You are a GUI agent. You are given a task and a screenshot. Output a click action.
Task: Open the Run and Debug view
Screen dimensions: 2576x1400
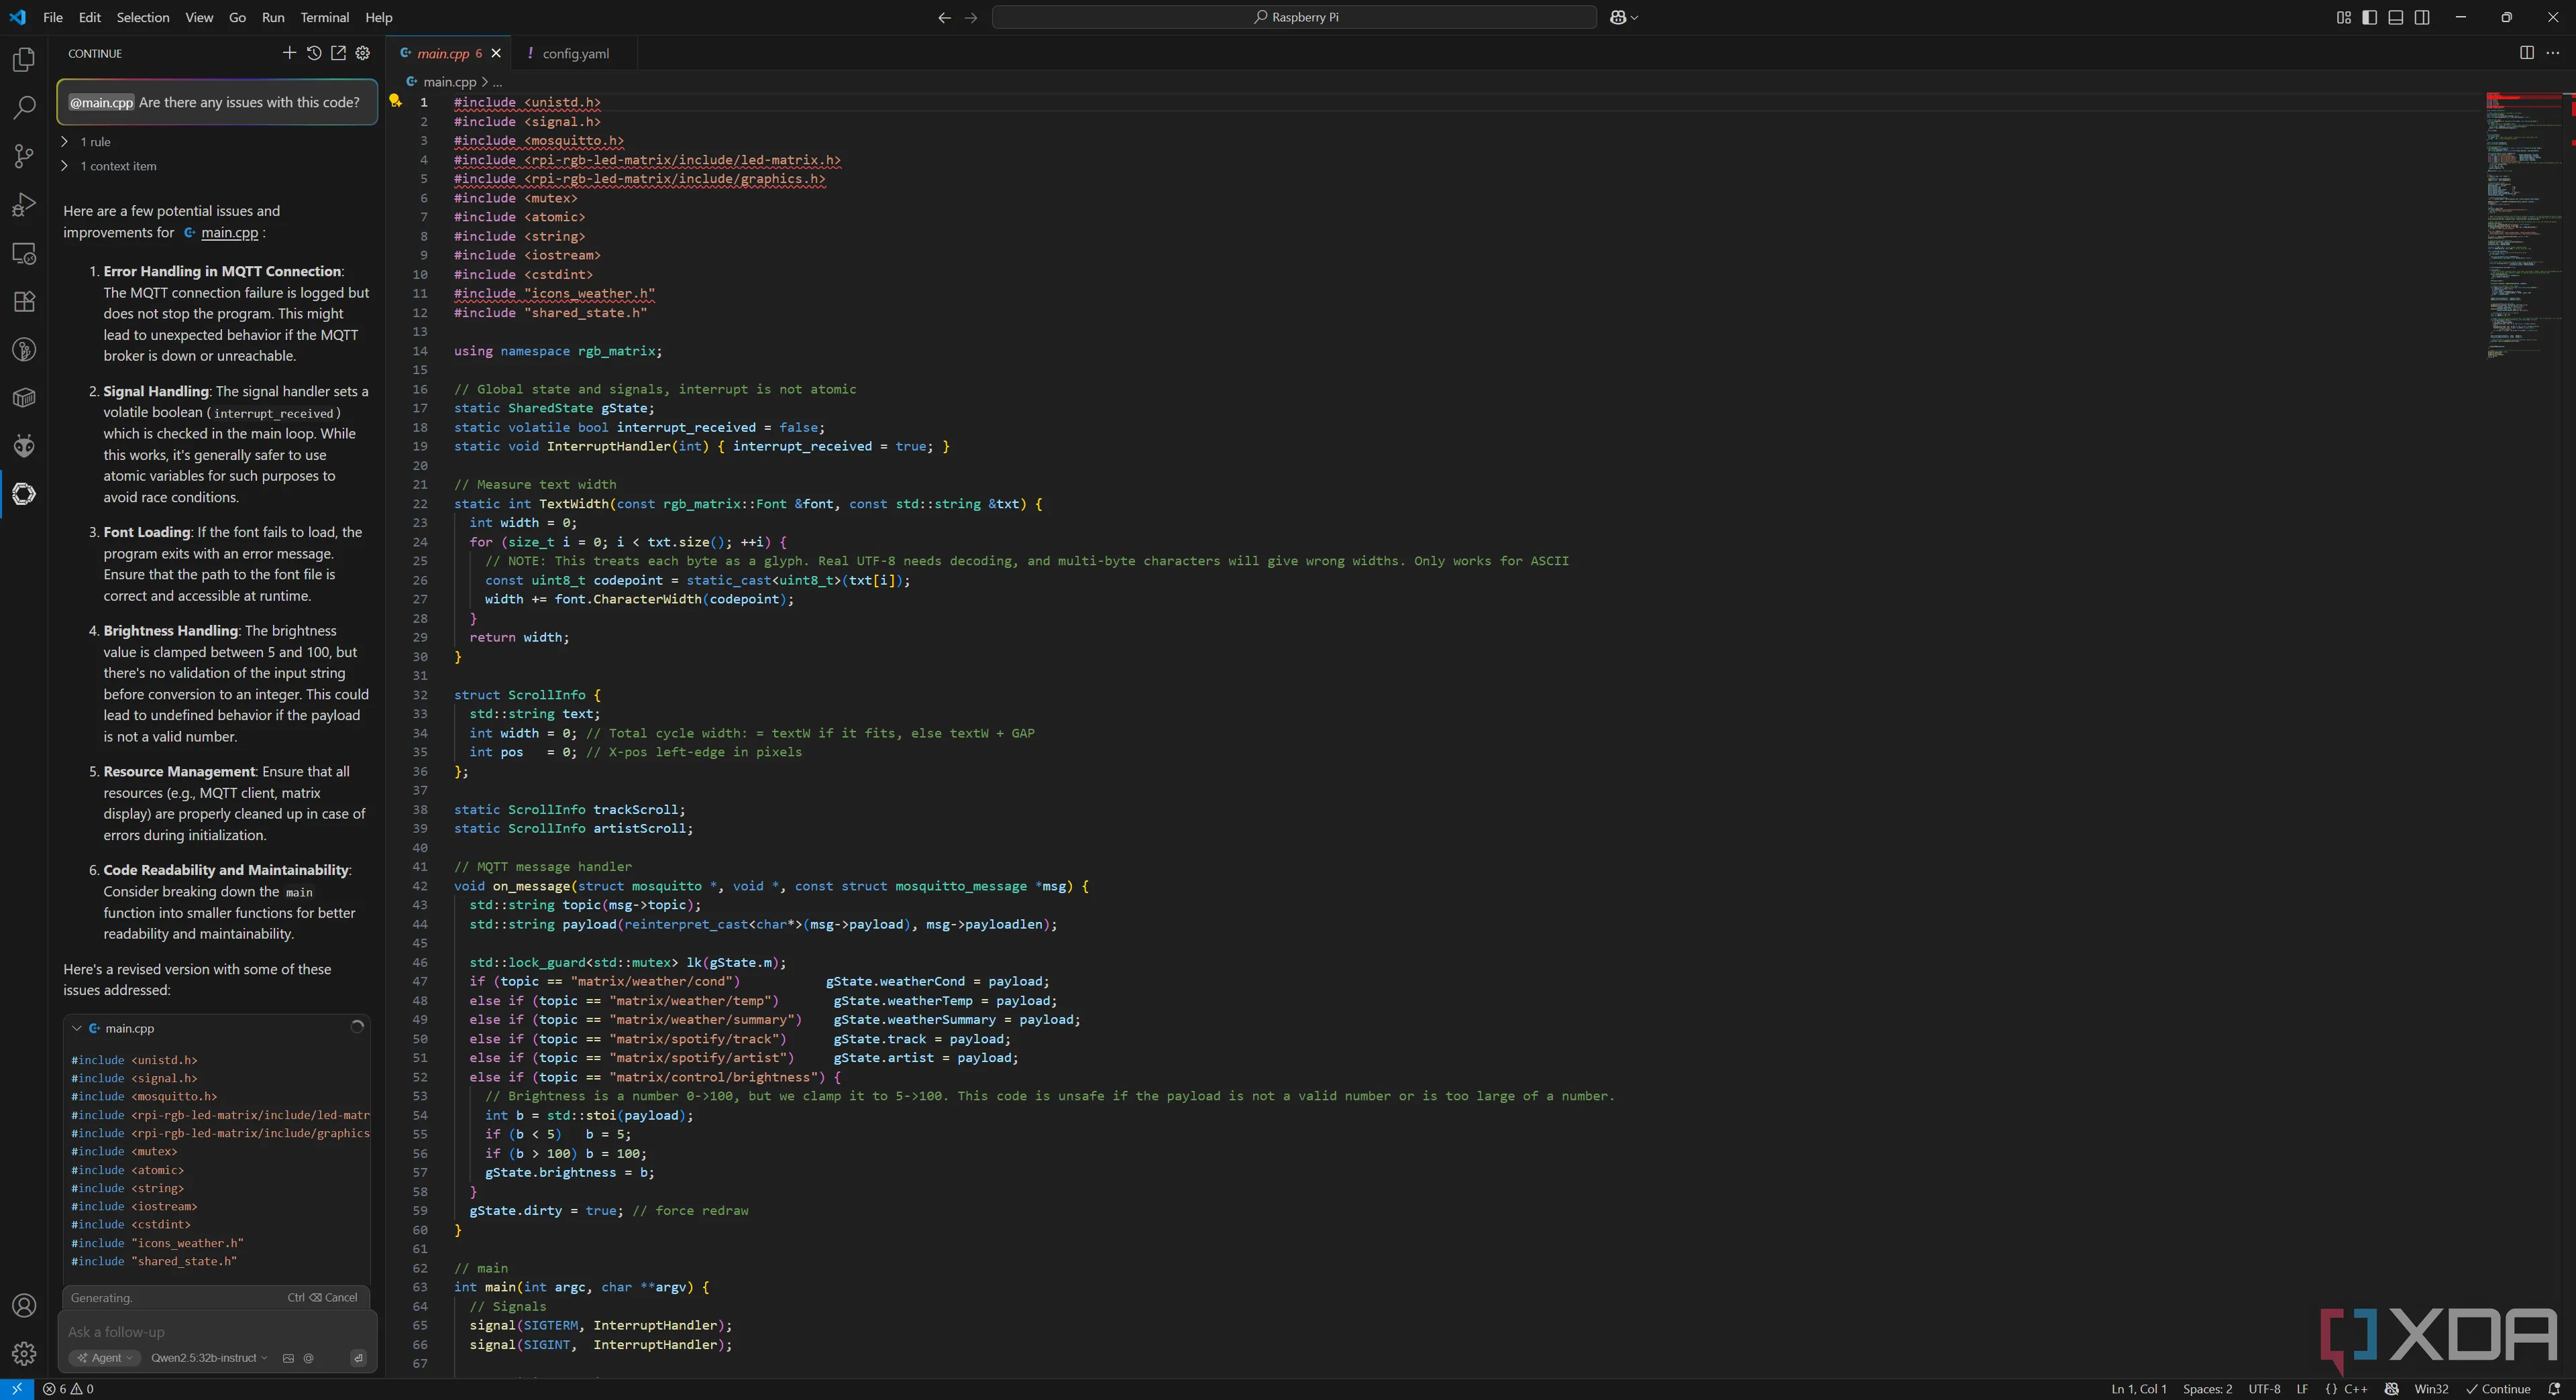[x=24, y=205]
